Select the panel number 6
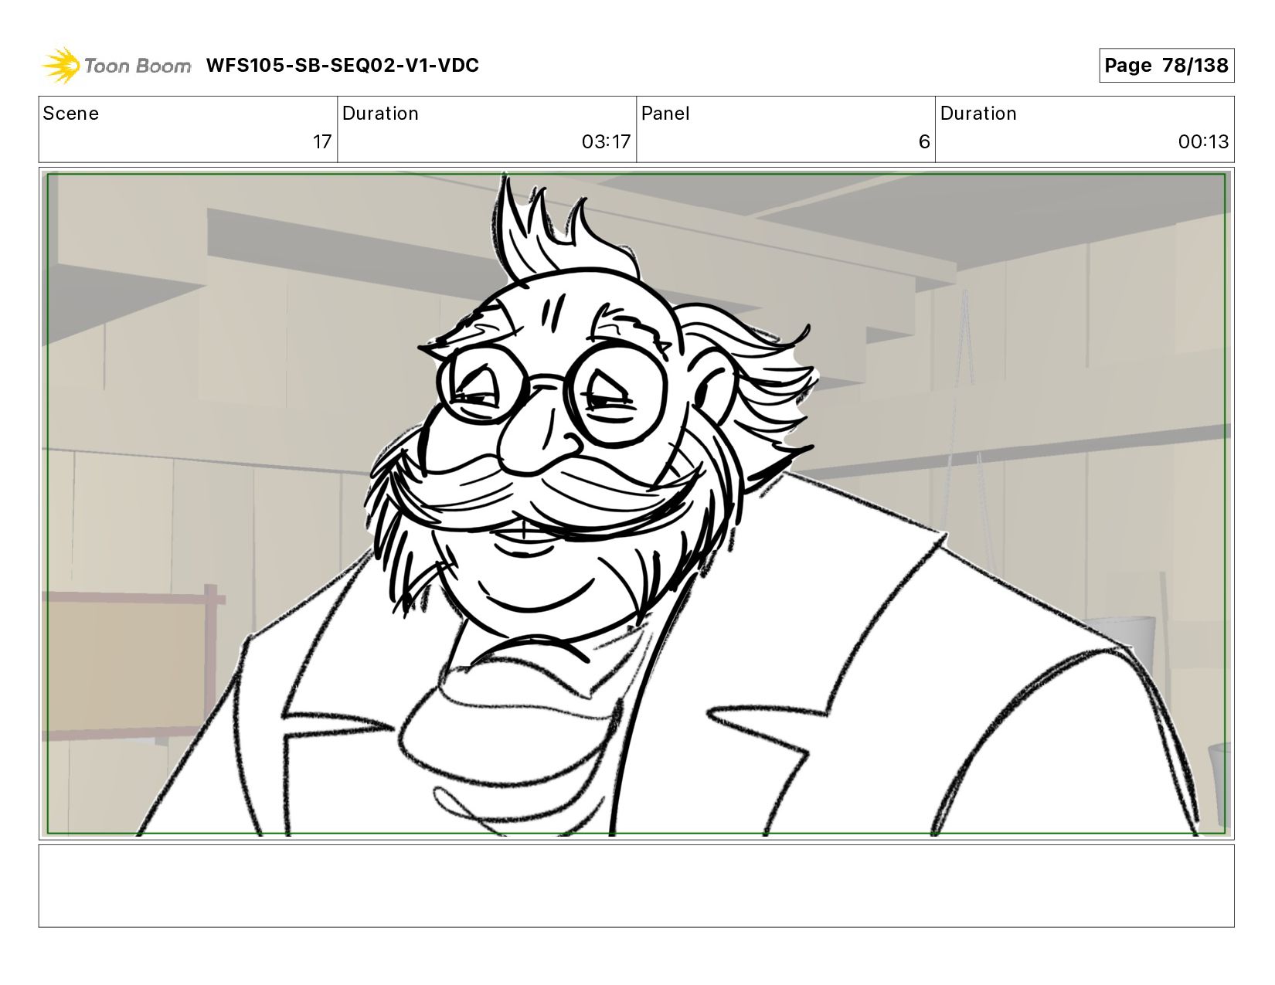This screenshot has width=1275, height=985. (x=924, y=142)
